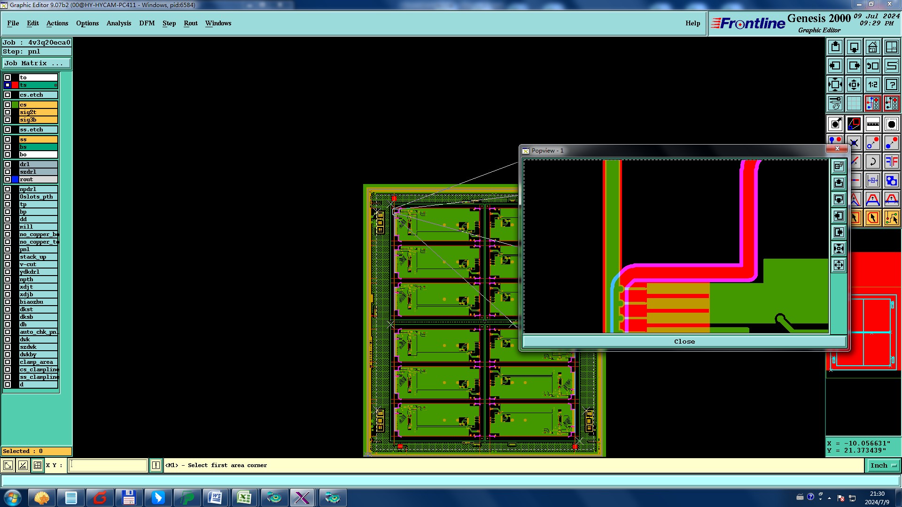Click into the X Y coordinate input field
This screenshot has height=507, width=902.
coord(108,465)
